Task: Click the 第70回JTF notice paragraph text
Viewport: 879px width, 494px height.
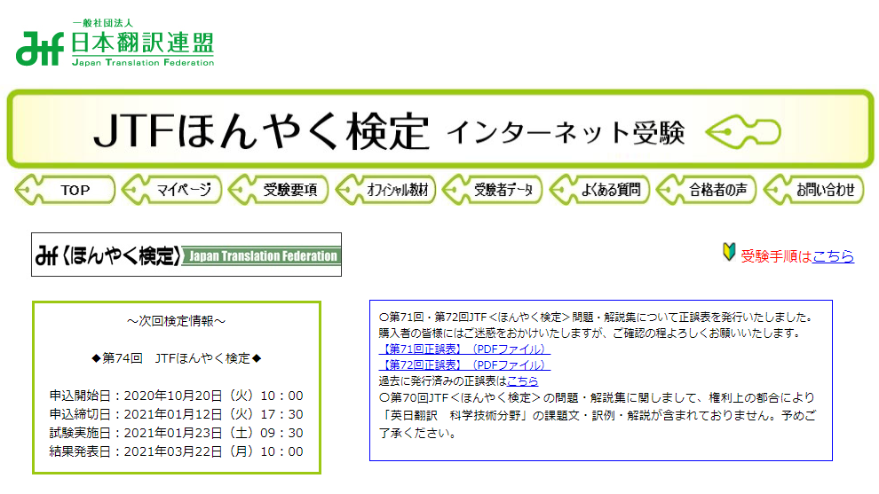Action: point(598,415)
